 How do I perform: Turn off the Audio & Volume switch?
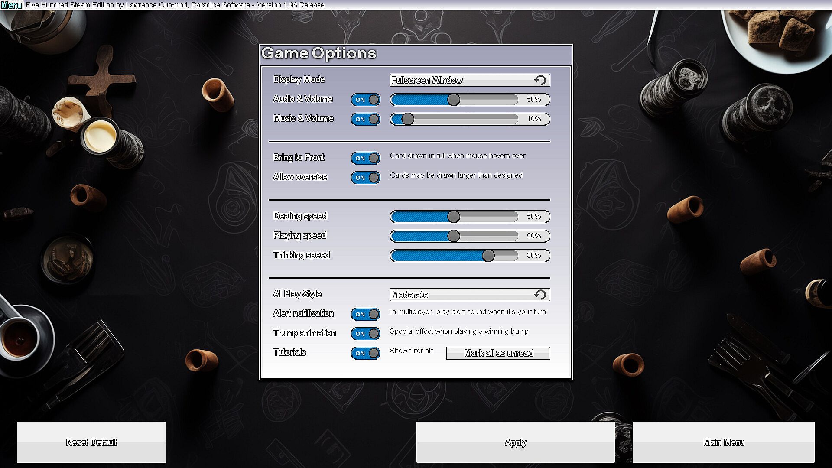click(x=365, y=100)
